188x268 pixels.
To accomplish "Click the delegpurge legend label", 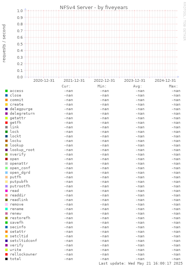I will pos(21,109).
